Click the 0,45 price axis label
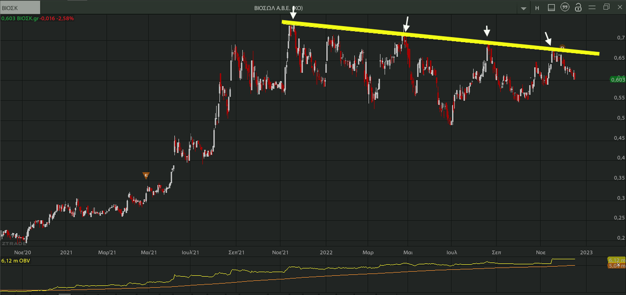Image resolution: width=626 pixels, height=295 pixels. [619, 138]
